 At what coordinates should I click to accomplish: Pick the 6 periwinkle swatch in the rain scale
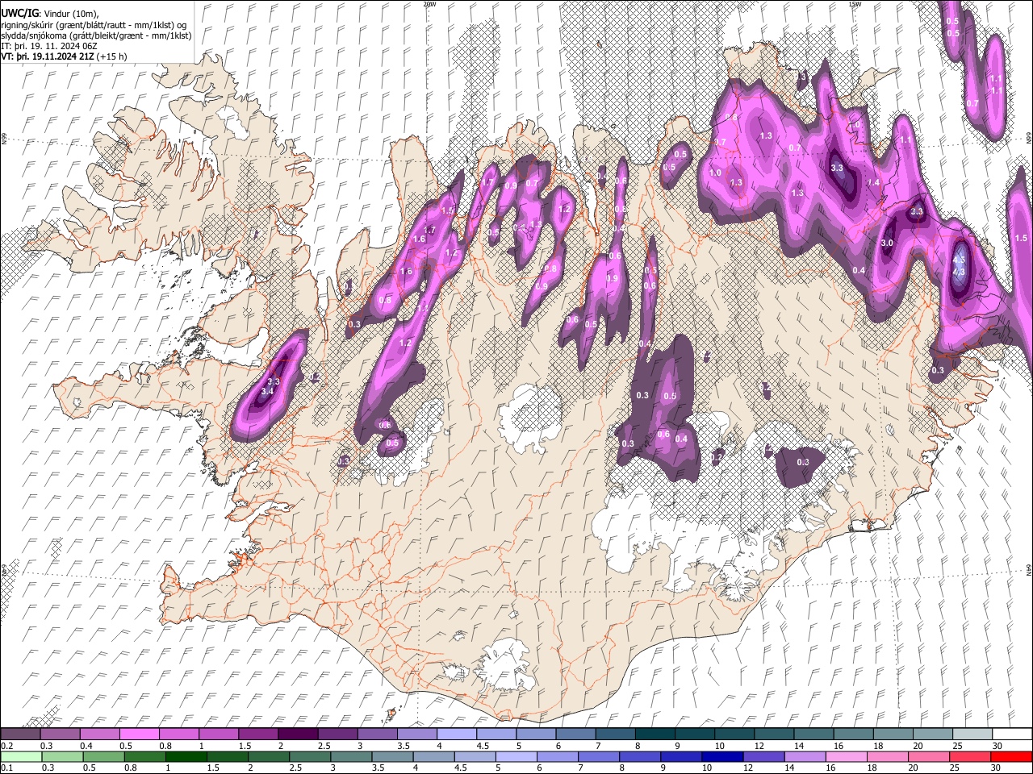click(557, 756)
